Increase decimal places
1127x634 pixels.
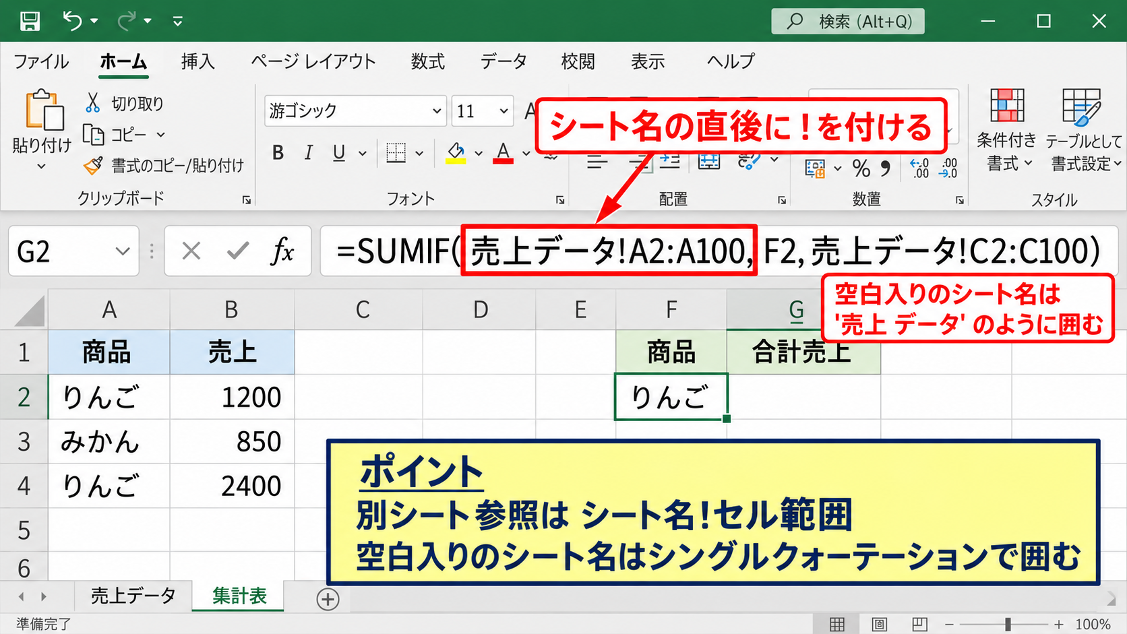pyautogui.click(x=919, y=168)
